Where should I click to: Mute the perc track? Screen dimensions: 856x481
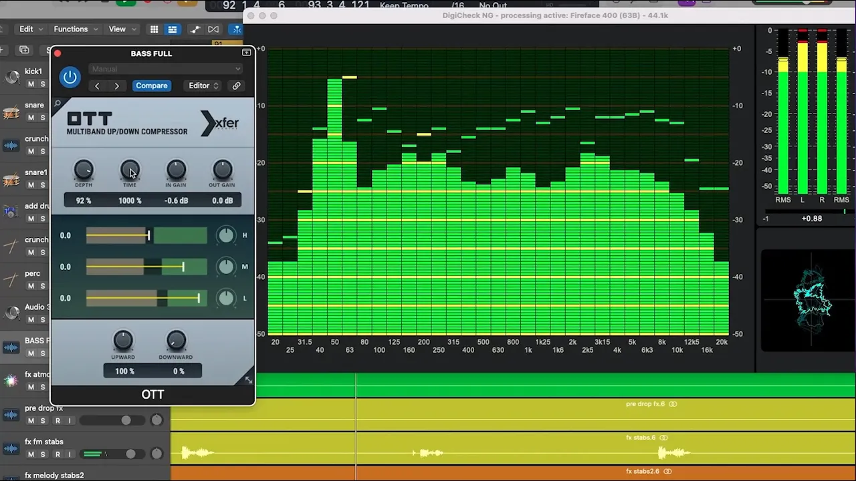tap(31, 286)
